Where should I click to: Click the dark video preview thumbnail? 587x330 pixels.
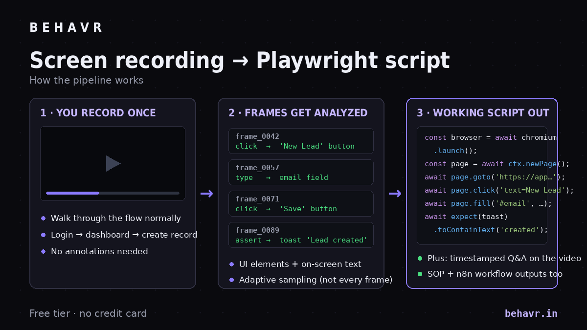(x=113, y=163)
